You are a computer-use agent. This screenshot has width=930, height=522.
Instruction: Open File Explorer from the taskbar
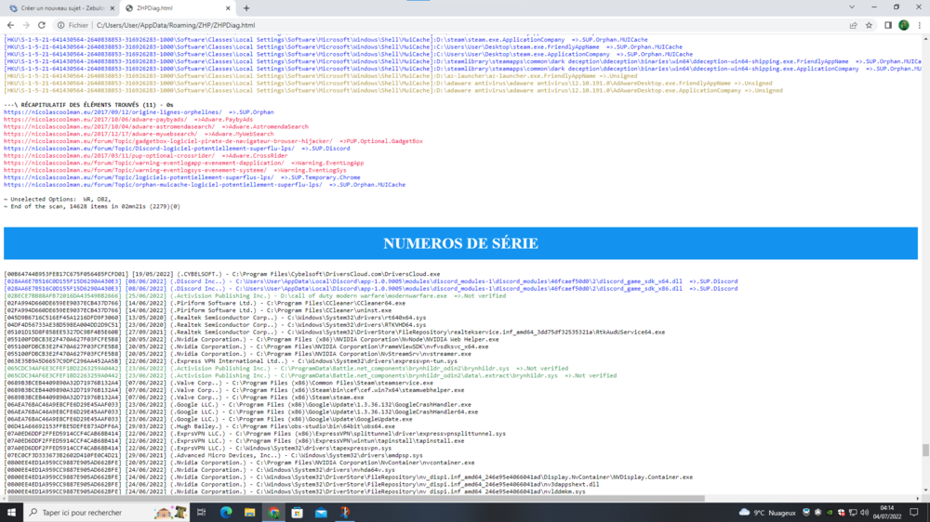click(249, 512)
